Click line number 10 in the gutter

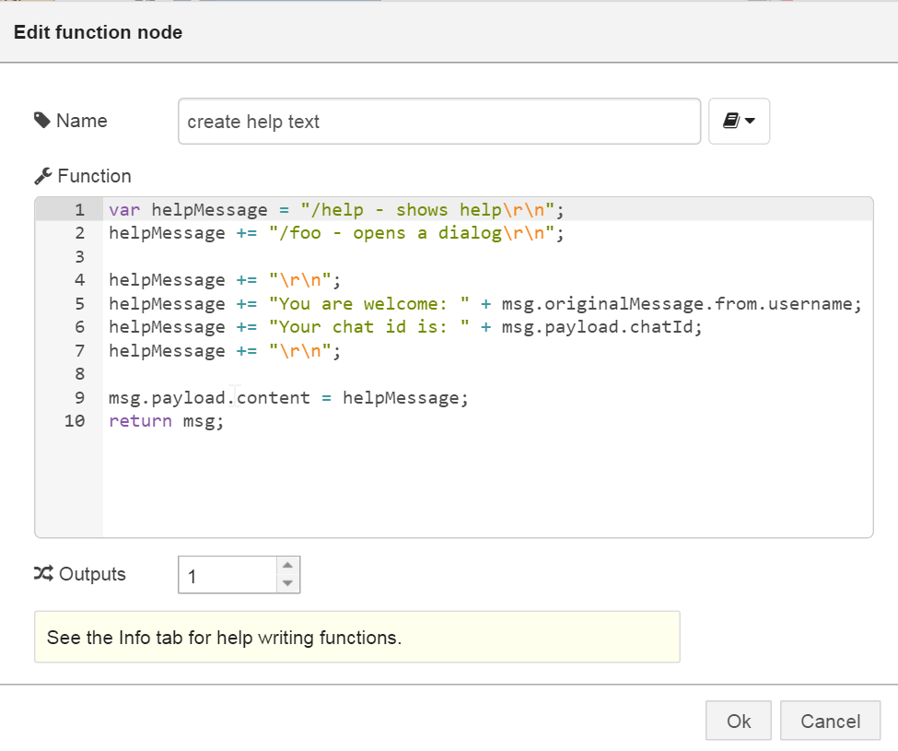click(x=76, y=420)
